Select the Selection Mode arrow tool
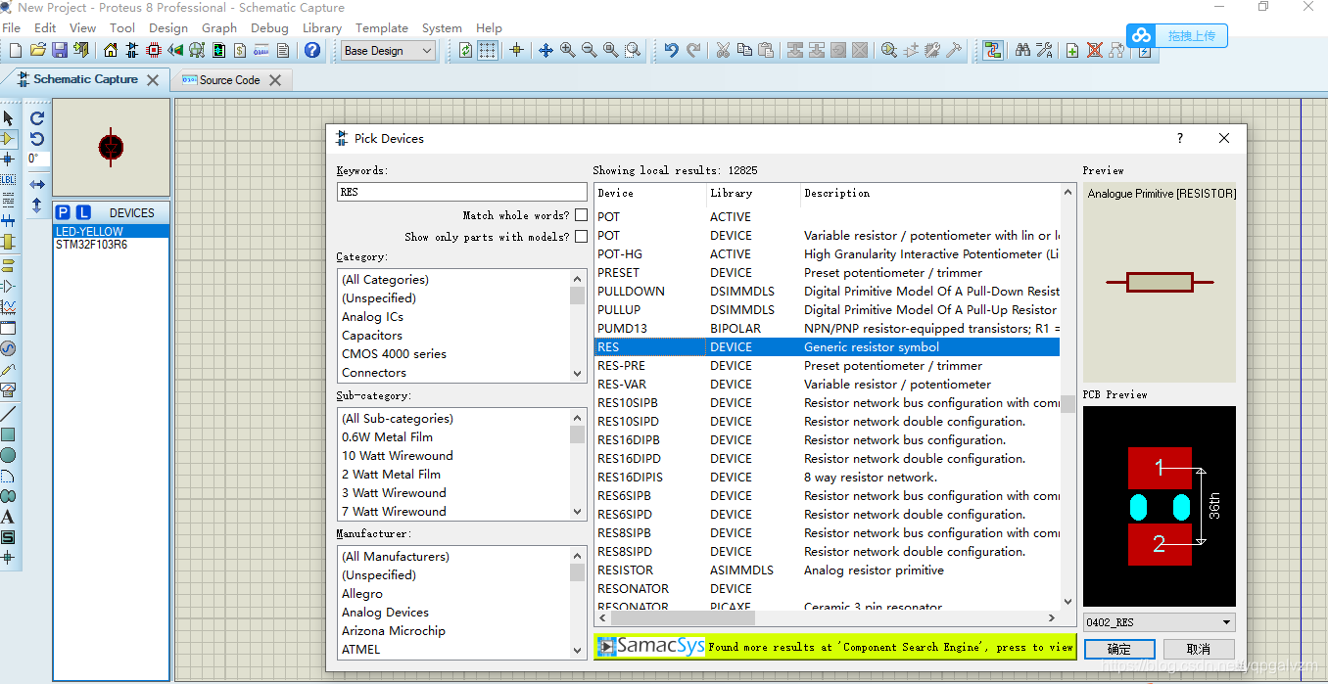 click(x=9, y=118)
